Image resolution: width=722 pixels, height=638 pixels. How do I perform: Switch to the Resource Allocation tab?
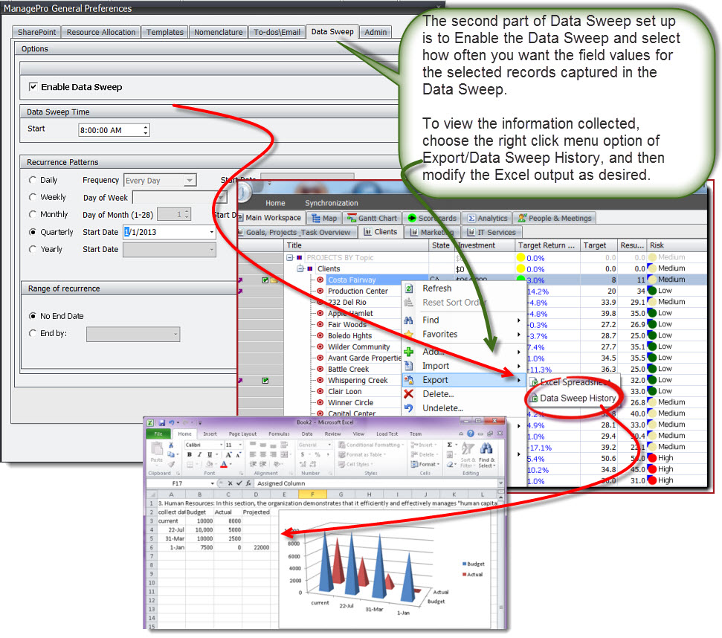click(101, 32)
